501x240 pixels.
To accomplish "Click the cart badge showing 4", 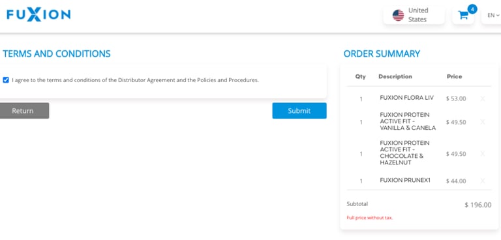I will pos(472,9).
